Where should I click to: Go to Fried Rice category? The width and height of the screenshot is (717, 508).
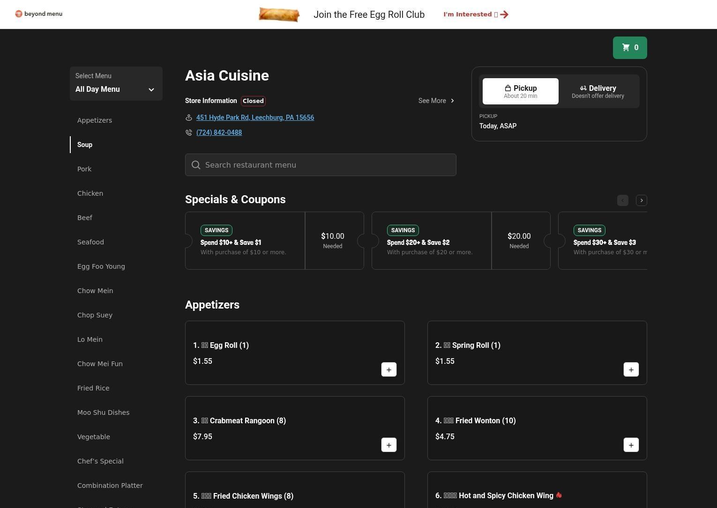tap(93, 388)
